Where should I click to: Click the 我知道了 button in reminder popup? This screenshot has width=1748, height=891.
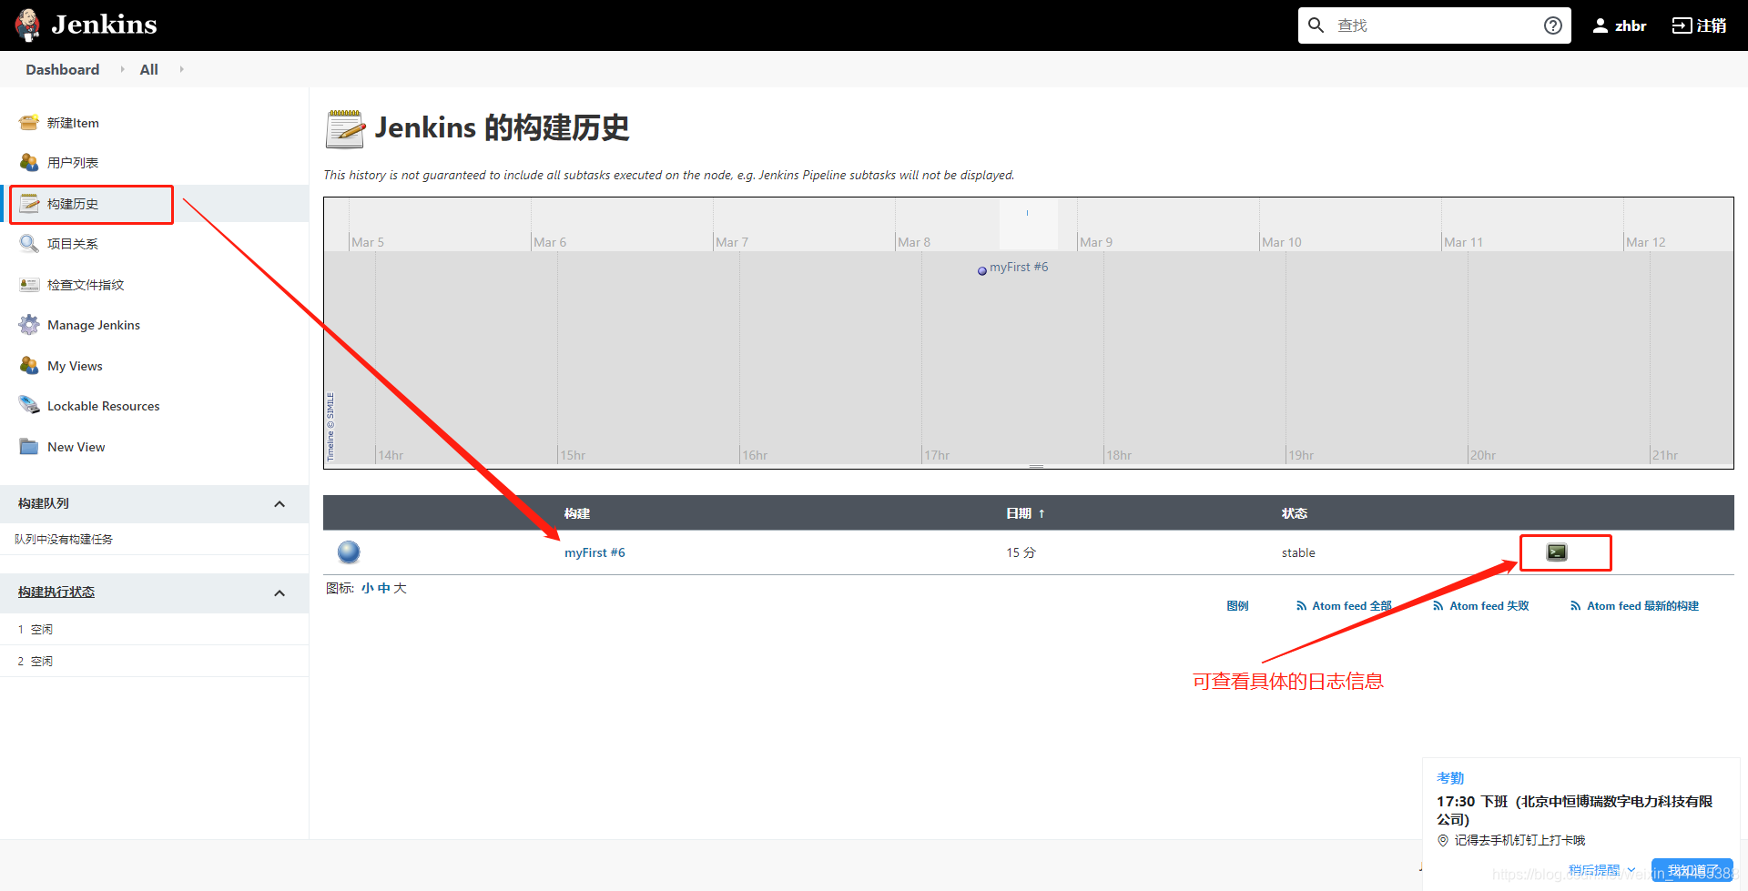[1692, 870]
